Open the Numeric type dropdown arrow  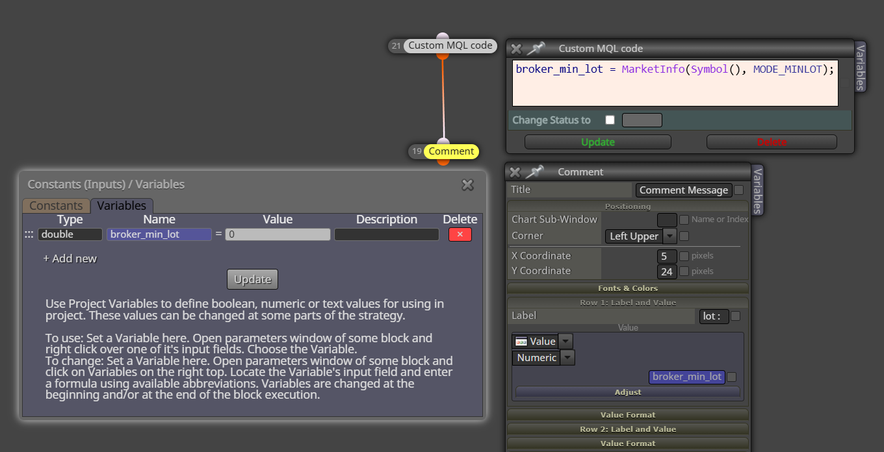pyautogui.click(x=567, y=358)
